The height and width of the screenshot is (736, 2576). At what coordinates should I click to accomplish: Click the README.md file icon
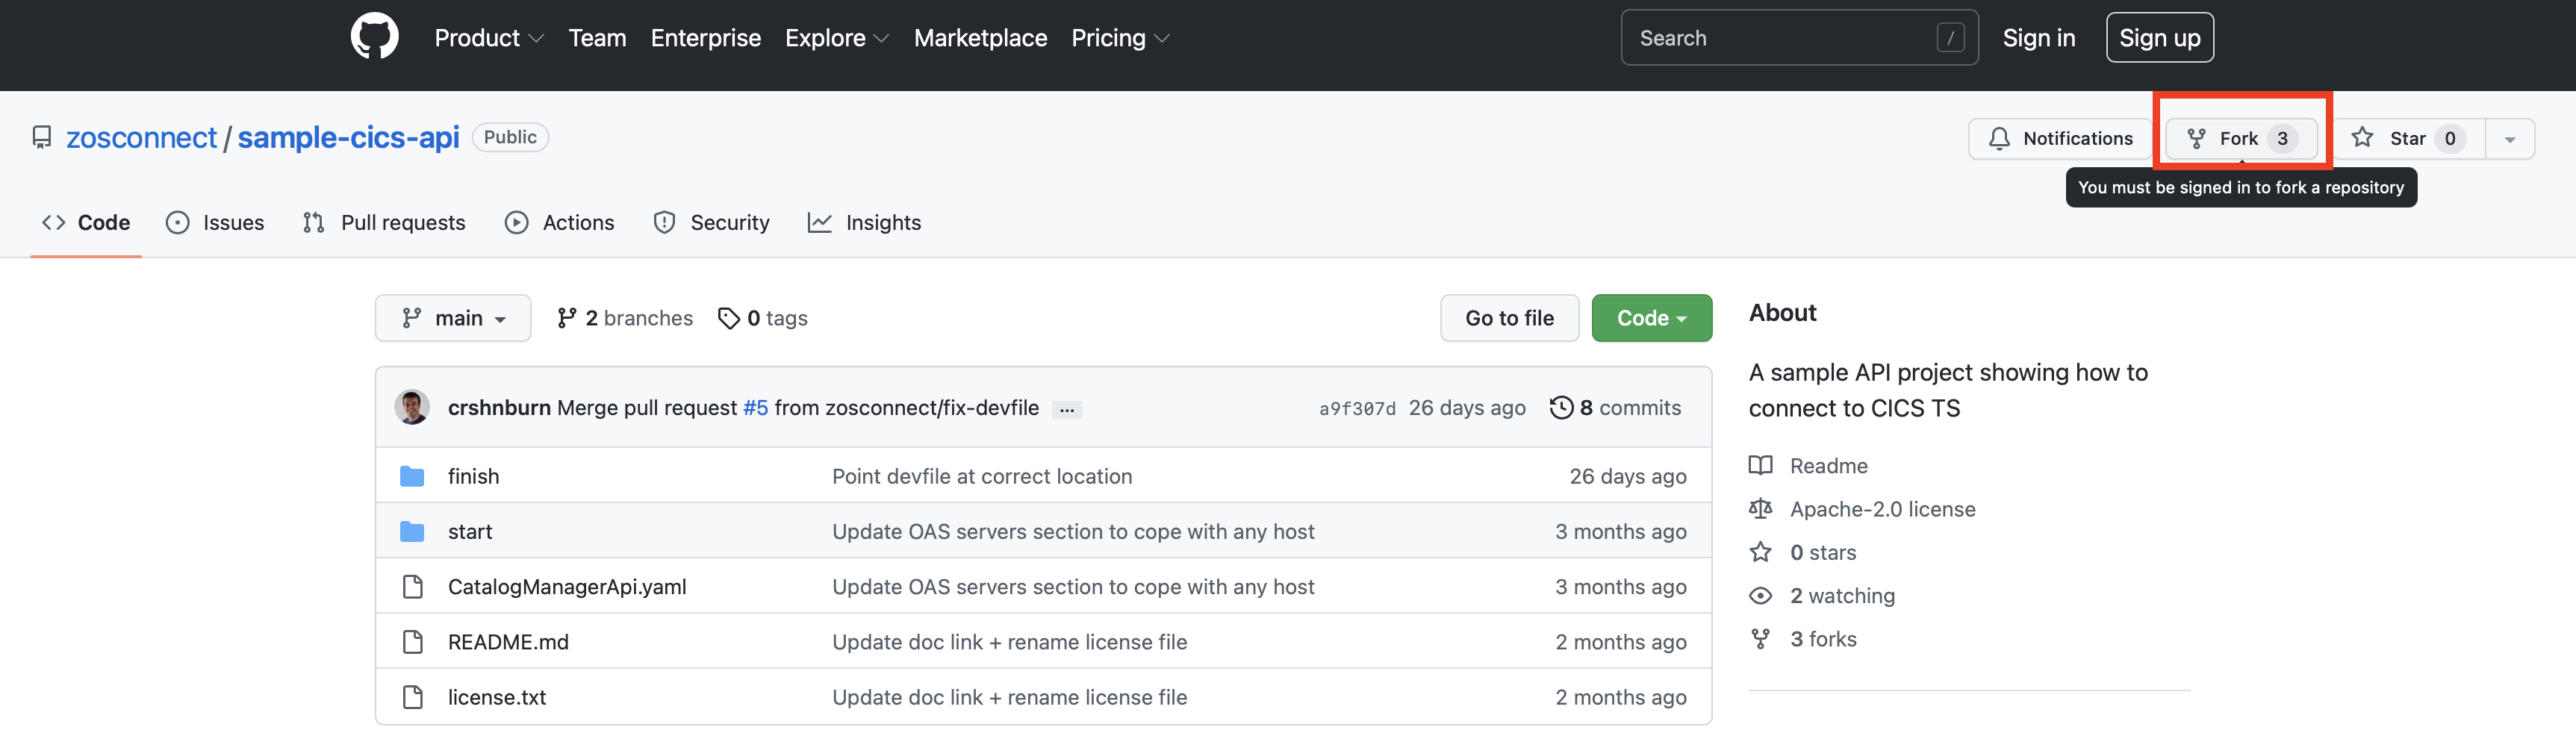[x=413, y=641]
